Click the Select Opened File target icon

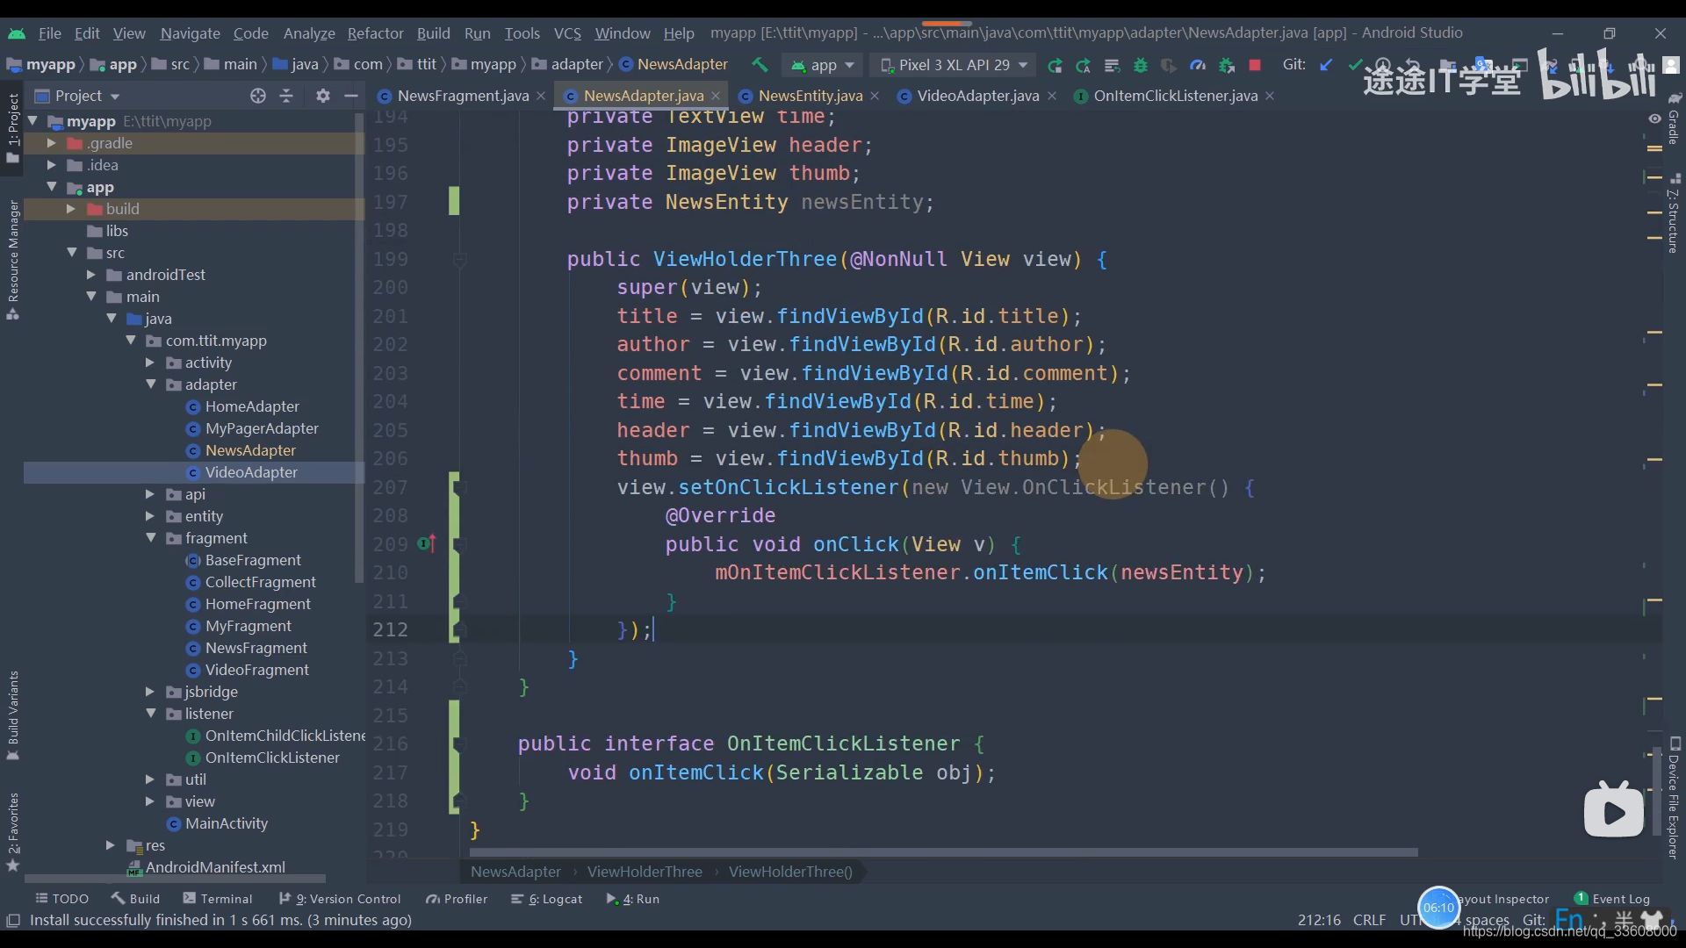(257, 96)
